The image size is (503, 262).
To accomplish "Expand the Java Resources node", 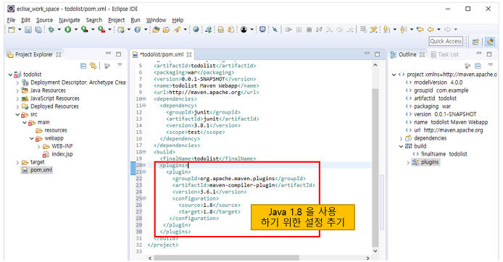I will click(17, 90).
